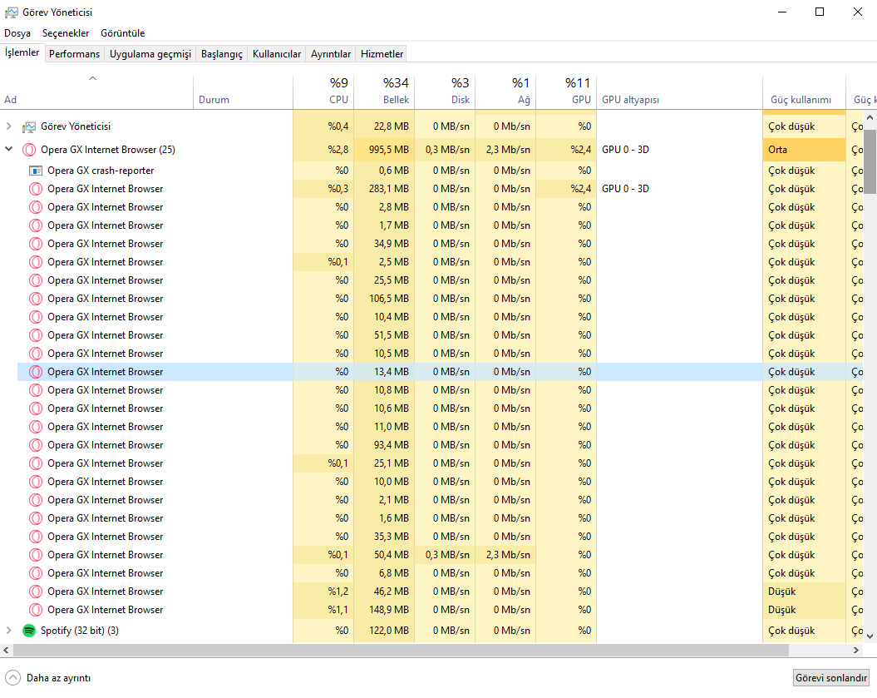Click the horizontal scrollbar right arrow
The height and width of the screenshot is (698, 877).
click(855, 650)
